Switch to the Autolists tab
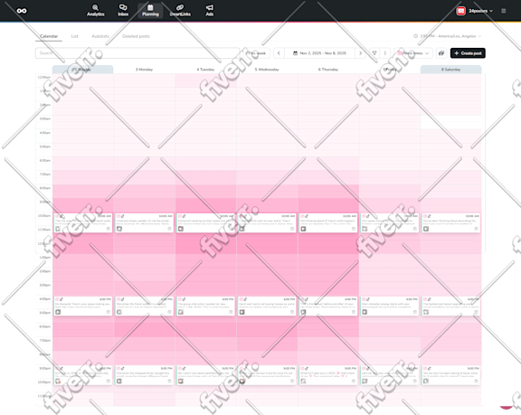521x415 pixels. pos(100,36)
